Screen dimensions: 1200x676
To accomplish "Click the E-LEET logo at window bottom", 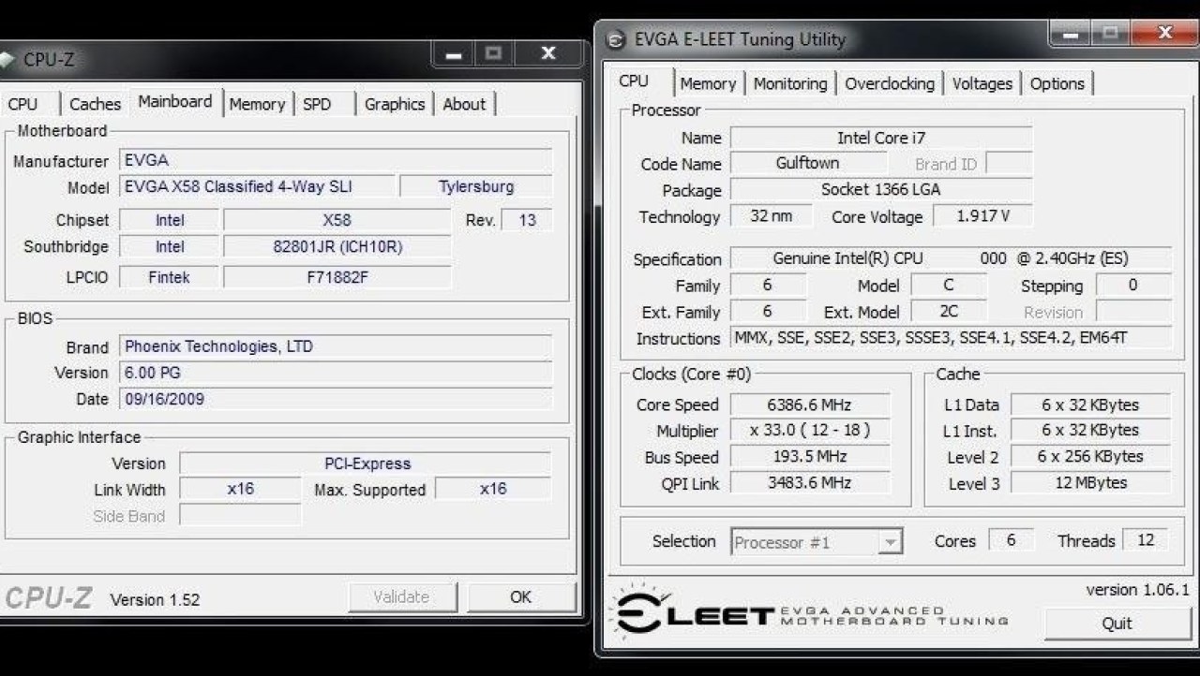I will coord(809,613).
